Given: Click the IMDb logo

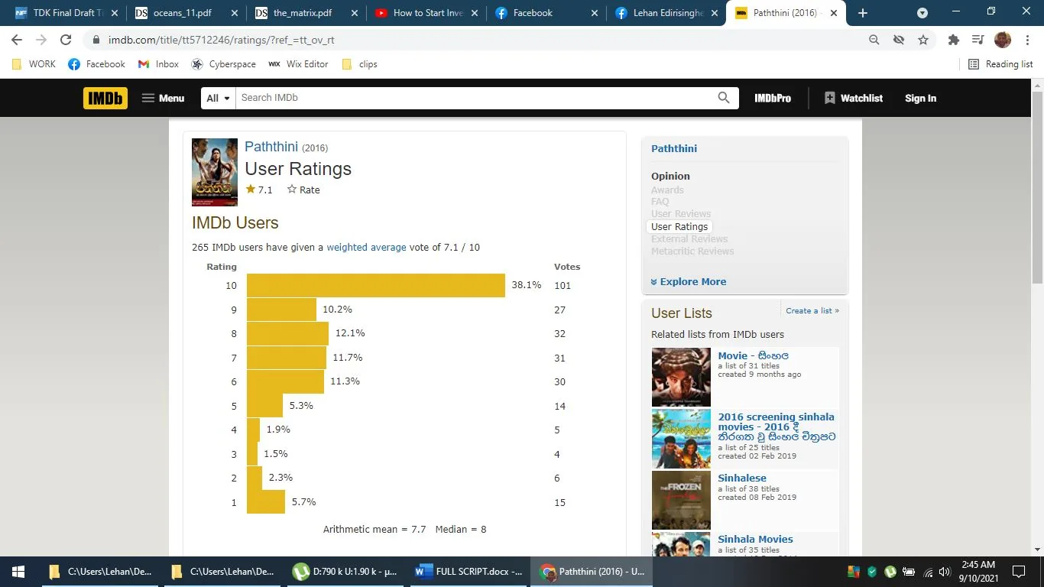Looking at the screenshot, I should coord(105,98).
